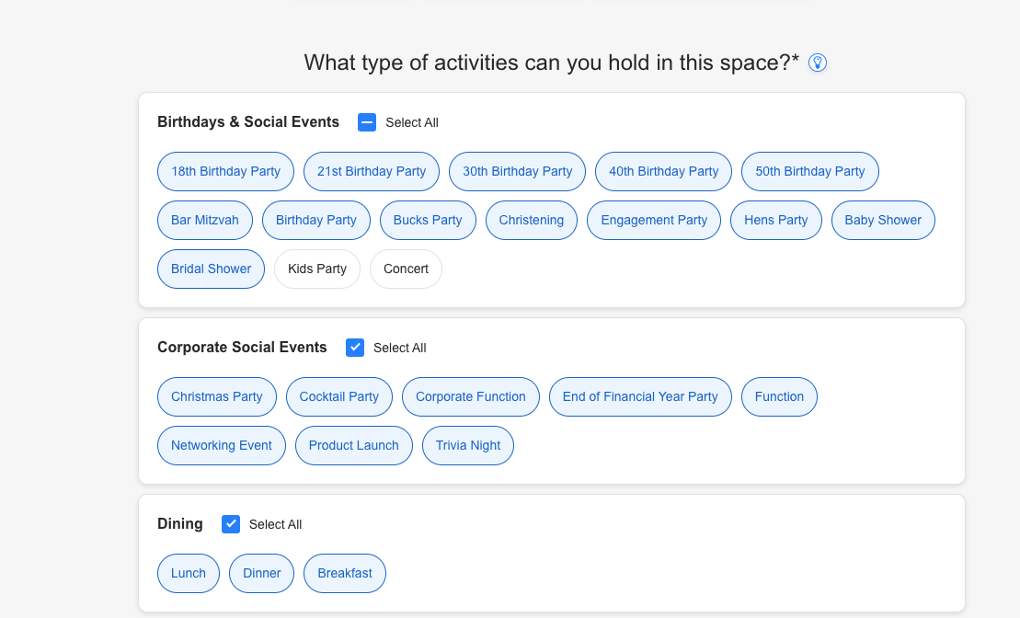Toggle the Christmas Party chip

click(x=217, y=396)
